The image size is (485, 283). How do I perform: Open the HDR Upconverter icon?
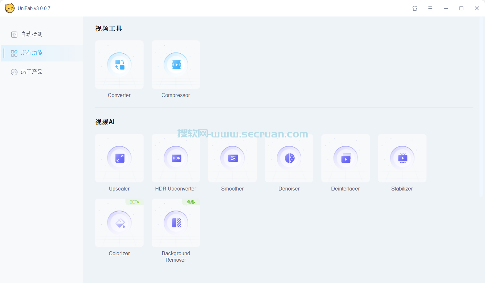176,158
